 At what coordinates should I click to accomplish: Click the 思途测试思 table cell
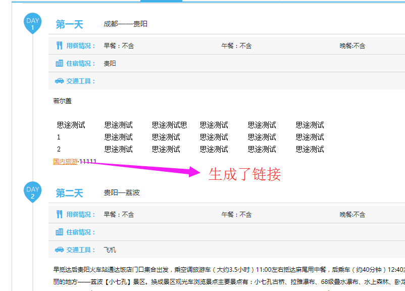click(170, 125)
